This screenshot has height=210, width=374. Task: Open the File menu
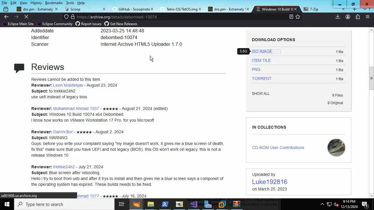point(4,3)
